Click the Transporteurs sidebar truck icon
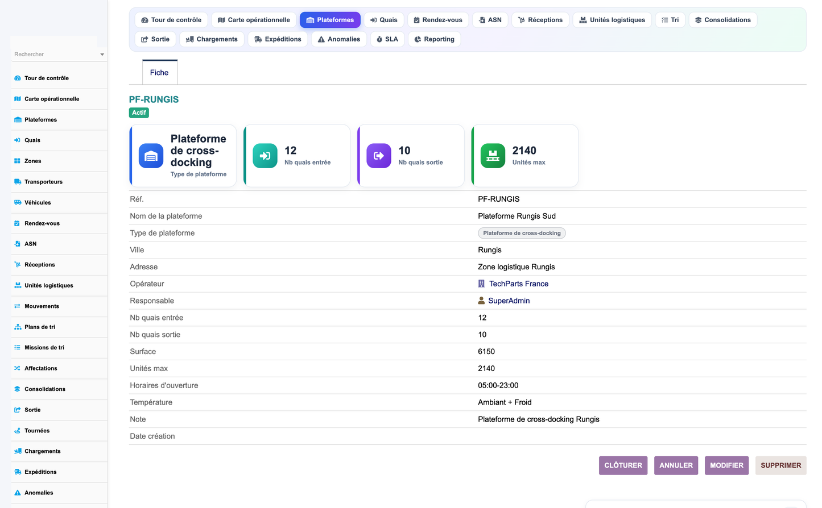 pos(18,182)
